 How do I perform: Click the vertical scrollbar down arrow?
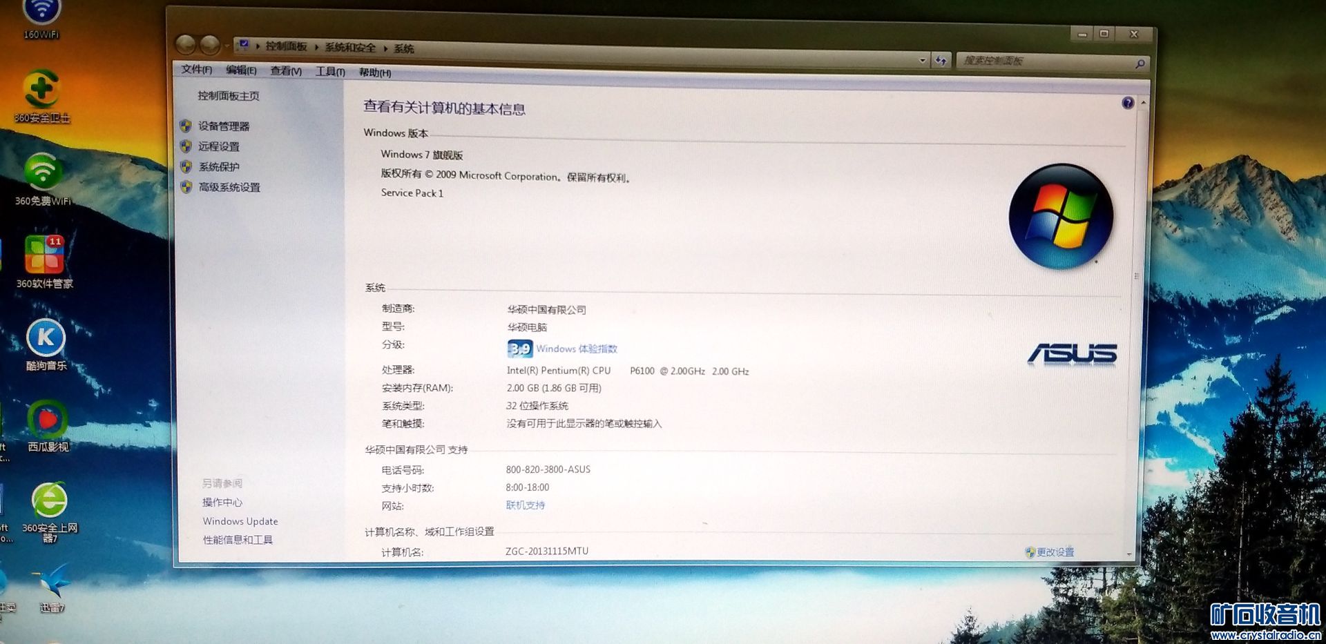[1130, 554]
